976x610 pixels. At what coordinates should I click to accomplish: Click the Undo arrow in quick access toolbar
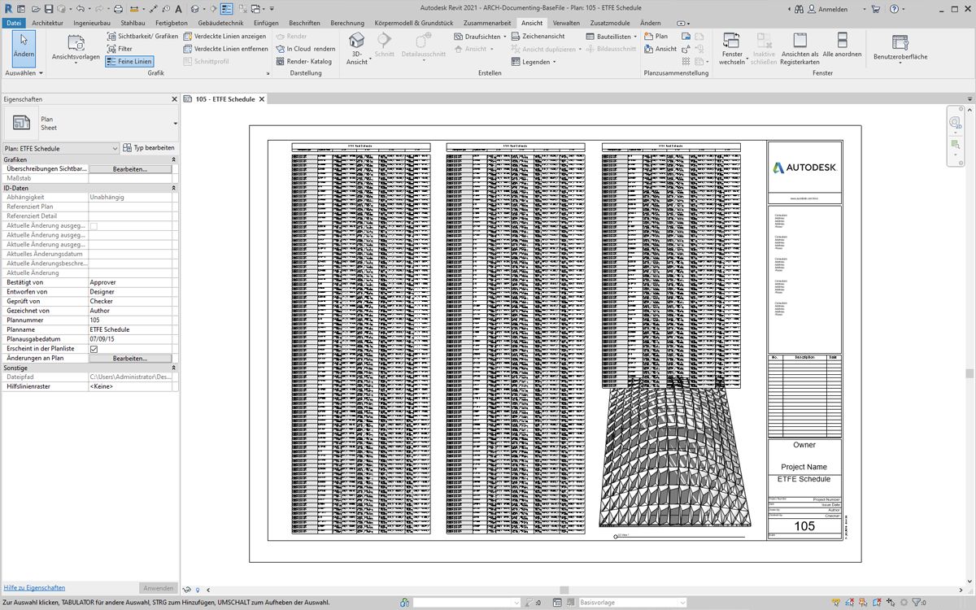[81, 9]
